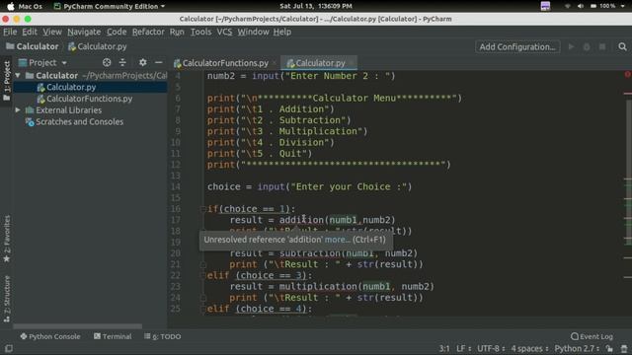Change interpreter Python 2.7 in status bar

[x=577, y=348]
